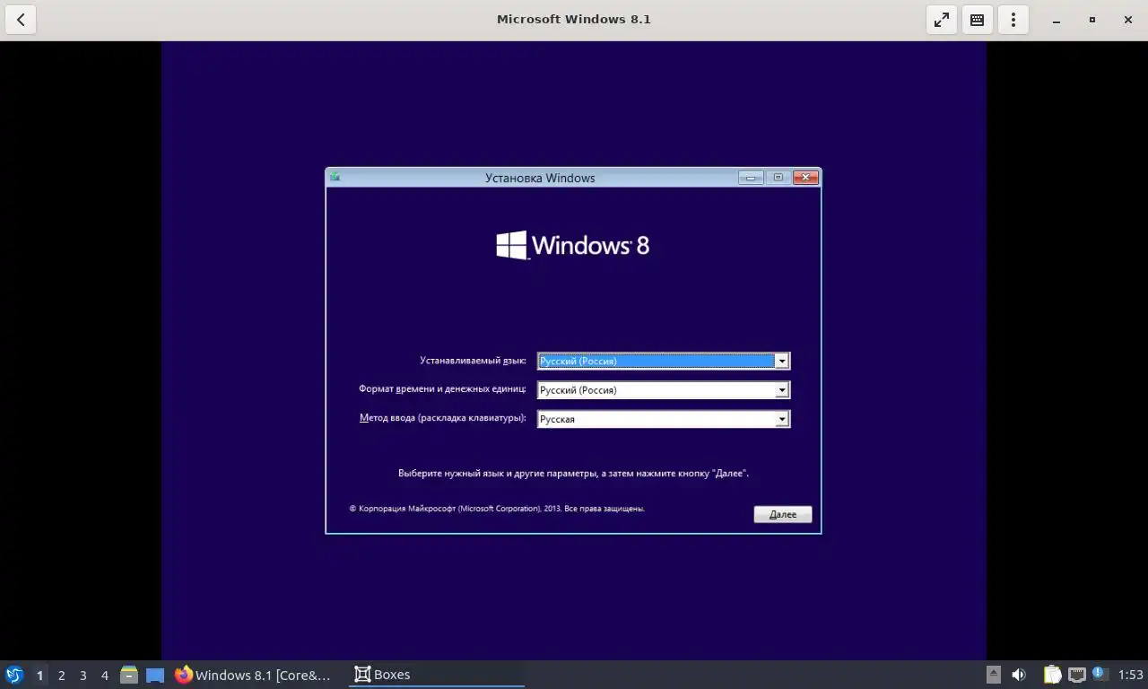Open the keyboard shortcuts menu in Boxes

[x=978, y=20]
